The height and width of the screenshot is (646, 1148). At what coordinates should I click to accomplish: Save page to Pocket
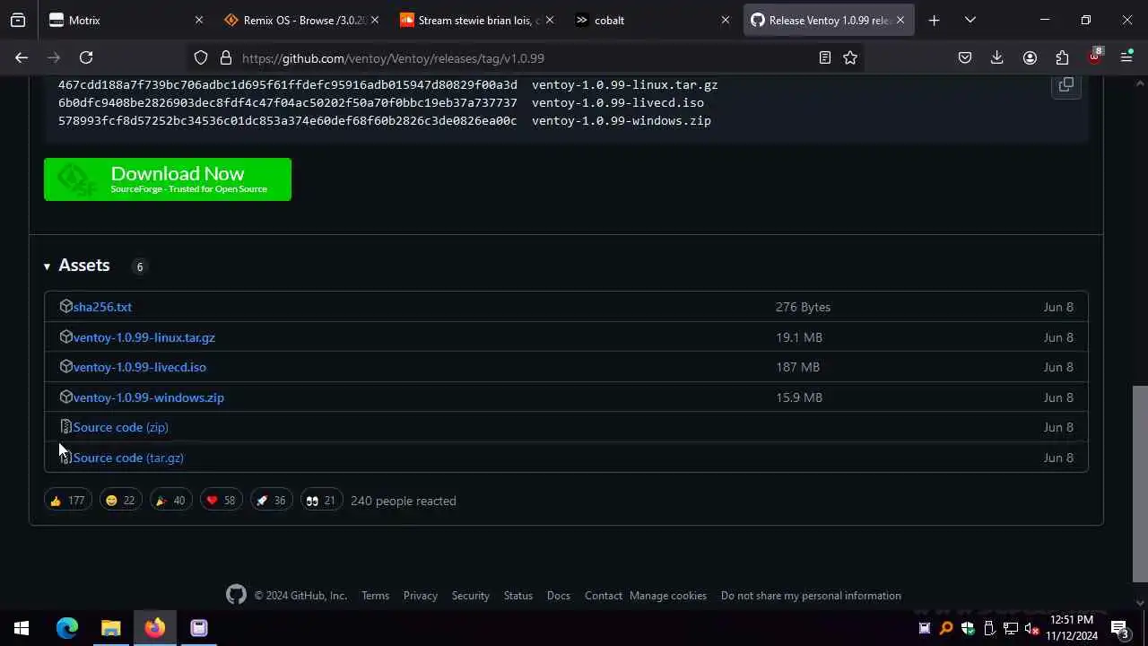[965, 57]
